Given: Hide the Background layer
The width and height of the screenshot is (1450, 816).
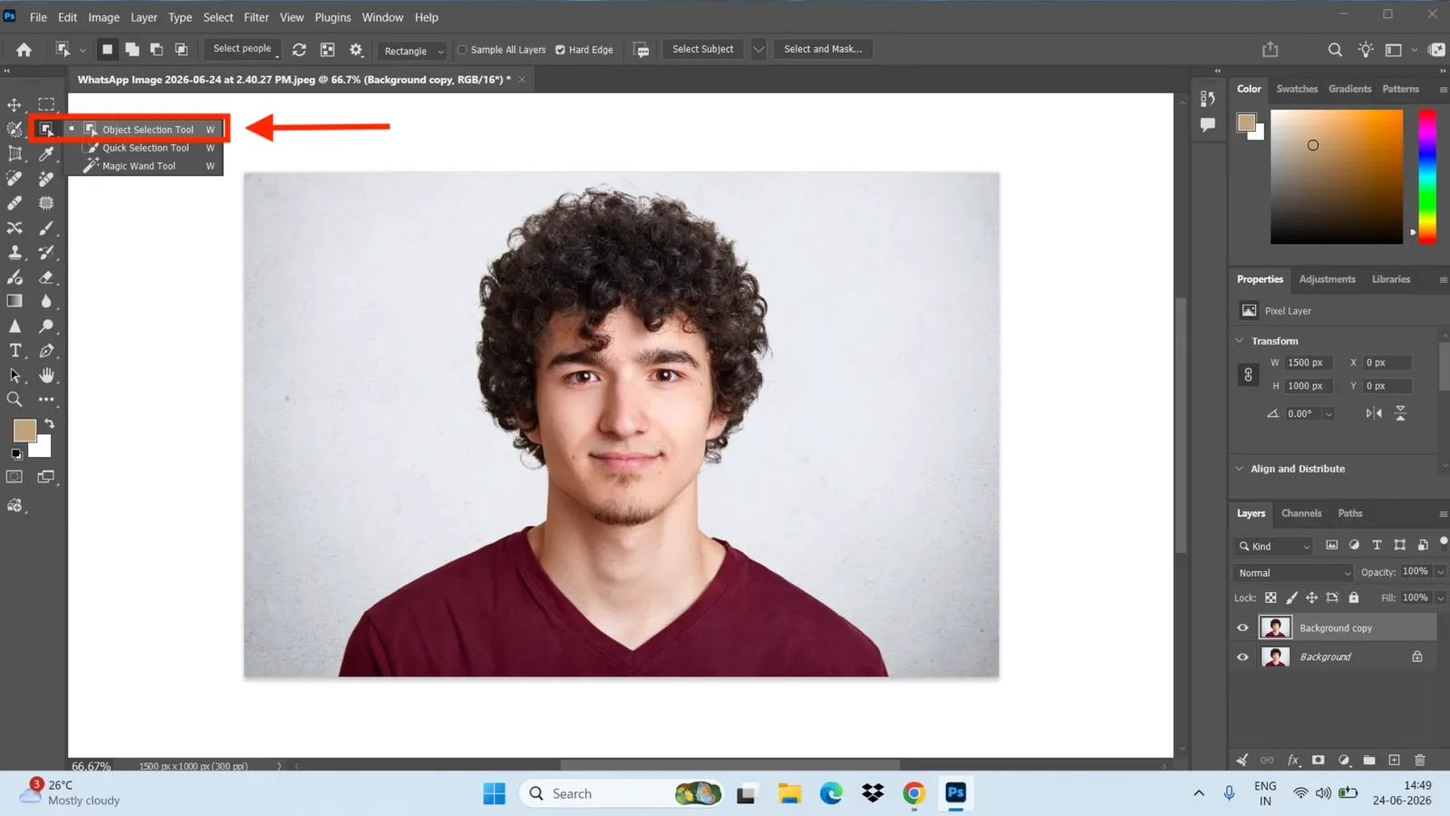Looking at the screenshot, I should pos(1242,657).
